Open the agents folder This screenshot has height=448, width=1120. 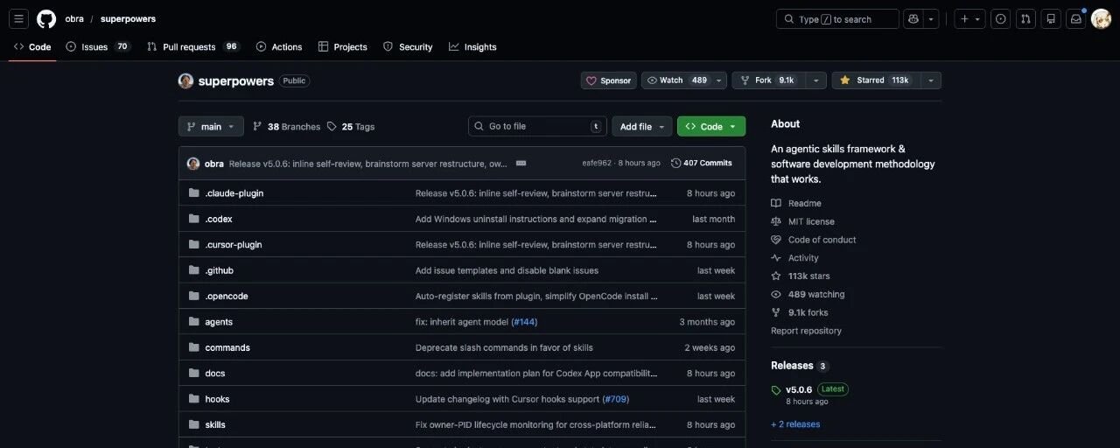pyautogui.click(x=219, y=322)
